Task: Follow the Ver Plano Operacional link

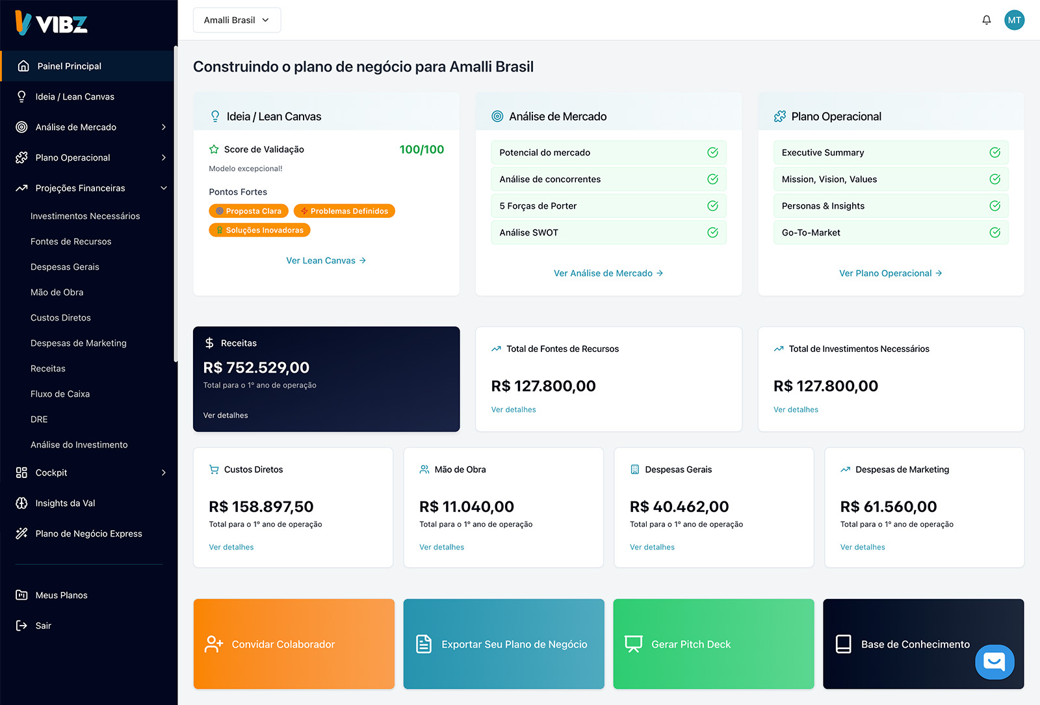Action: (x=890, y=273)
